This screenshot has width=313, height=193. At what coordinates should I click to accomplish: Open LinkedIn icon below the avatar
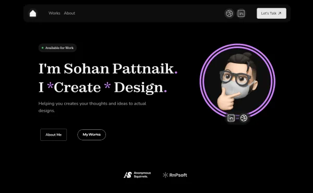pyautogui.click(x=231, y=118)
